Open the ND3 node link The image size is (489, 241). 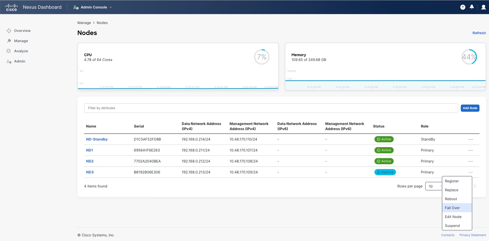90,172
